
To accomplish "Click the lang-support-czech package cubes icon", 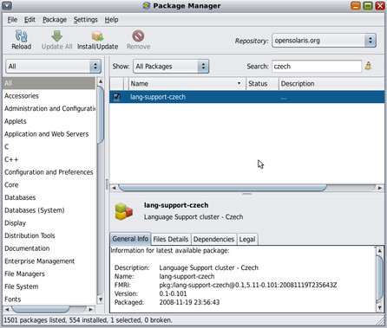I will coord(123,211).
